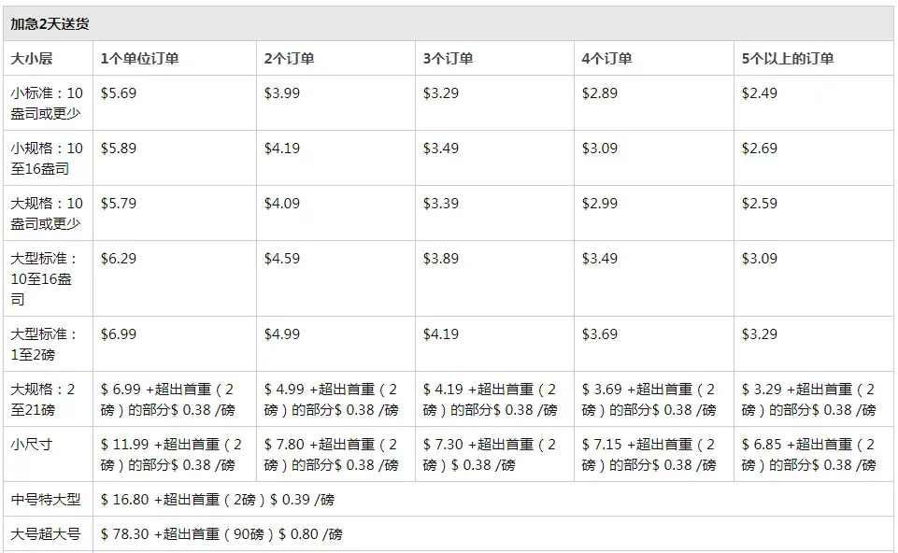898x553 pixels.
Task: Select the $5.69 price cell
Action: point(175,103)
